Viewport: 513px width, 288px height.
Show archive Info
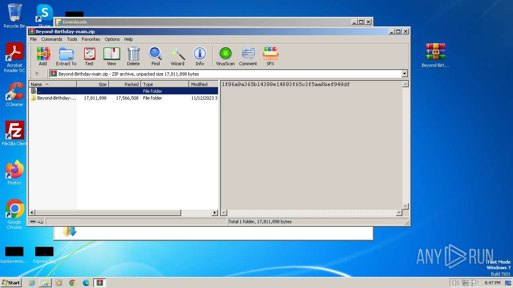click(200, 56)
